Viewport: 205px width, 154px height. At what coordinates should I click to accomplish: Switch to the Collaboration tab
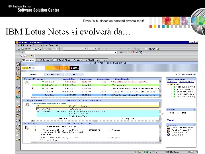point(54,74)
